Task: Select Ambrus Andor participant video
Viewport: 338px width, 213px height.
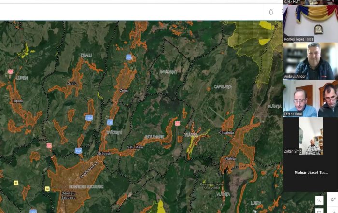Action: [x=310, y=61]
